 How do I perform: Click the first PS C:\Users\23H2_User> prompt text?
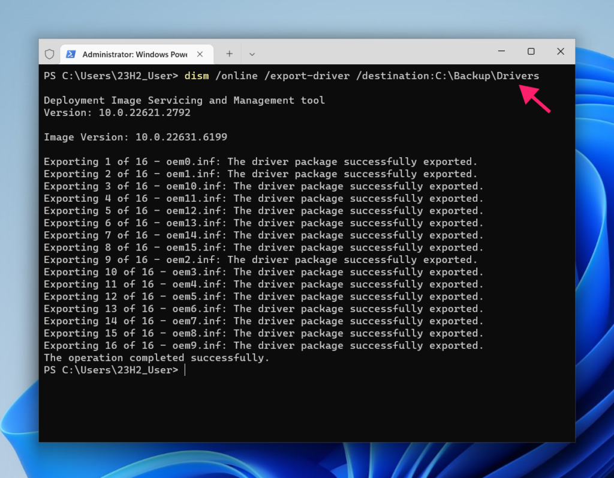click(111, 76)
